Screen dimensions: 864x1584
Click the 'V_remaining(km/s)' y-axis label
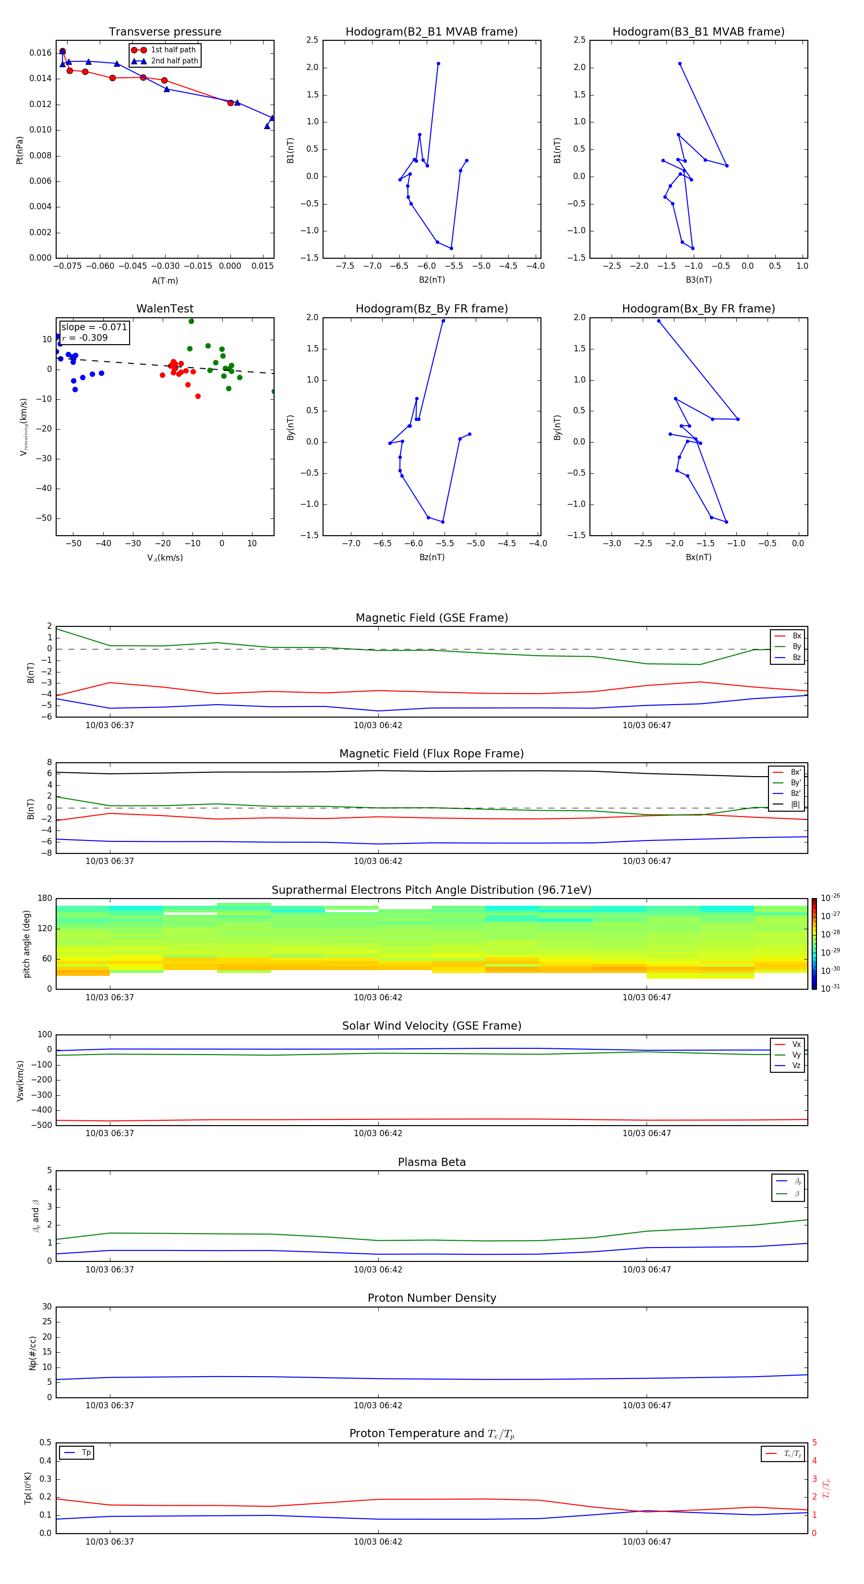[24, 427]
